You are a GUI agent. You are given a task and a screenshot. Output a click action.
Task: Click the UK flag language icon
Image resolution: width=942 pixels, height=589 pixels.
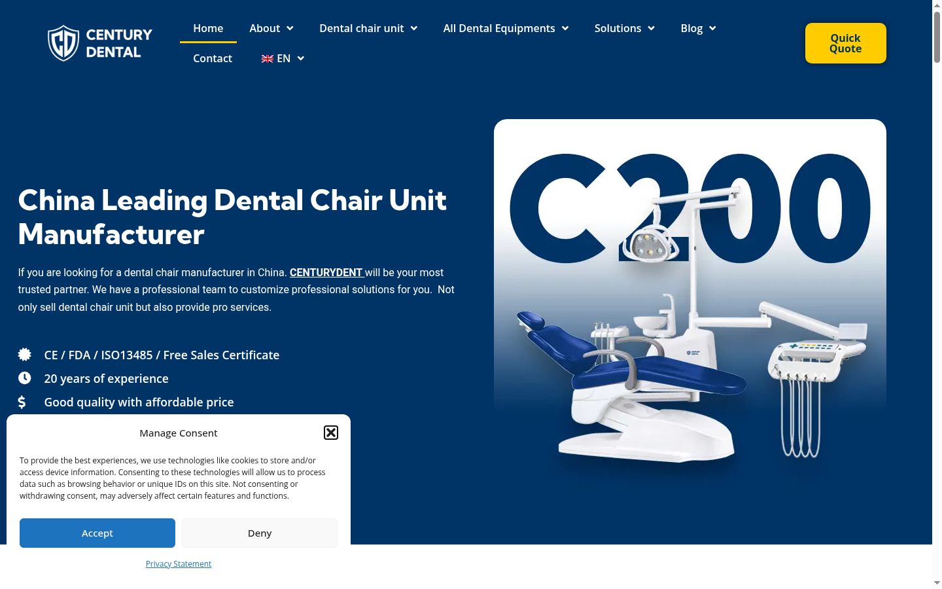pos(268,59)
